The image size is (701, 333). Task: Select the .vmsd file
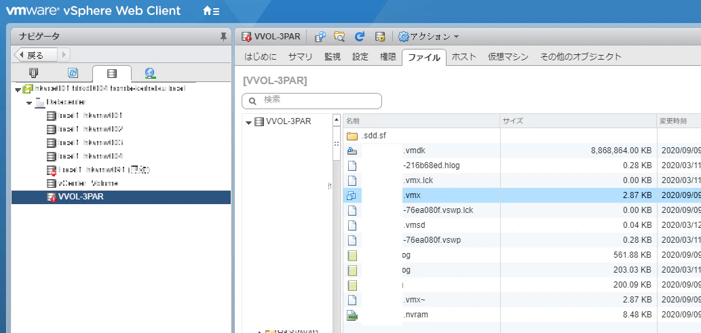(x=414, y=225)
